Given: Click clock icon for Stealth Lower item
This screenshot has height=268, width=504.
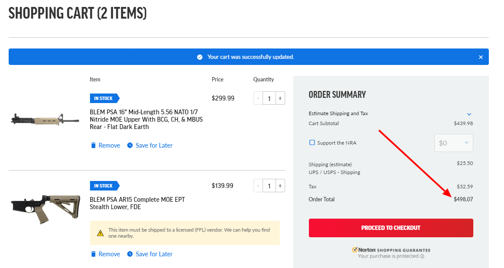Looking at the screenshot, I should click(130, 254).
